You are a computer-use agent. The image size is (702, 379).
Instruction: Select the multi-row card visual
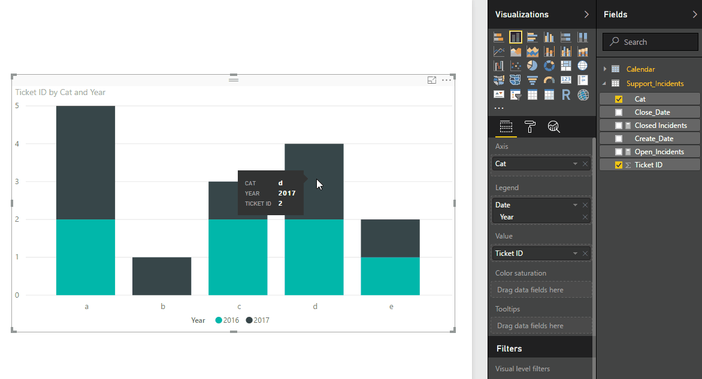click(x=582, y=80)
